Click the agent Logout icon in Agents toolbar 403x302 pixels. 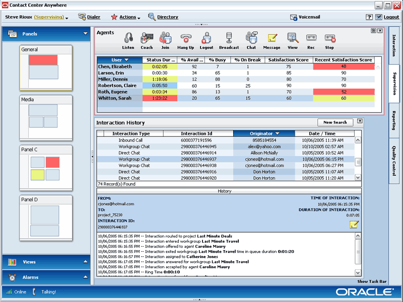pos(206,38)
